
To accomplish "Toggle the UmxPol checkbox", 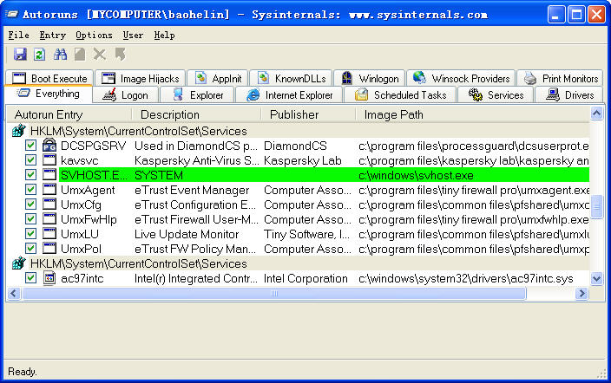I will [30, 249].
